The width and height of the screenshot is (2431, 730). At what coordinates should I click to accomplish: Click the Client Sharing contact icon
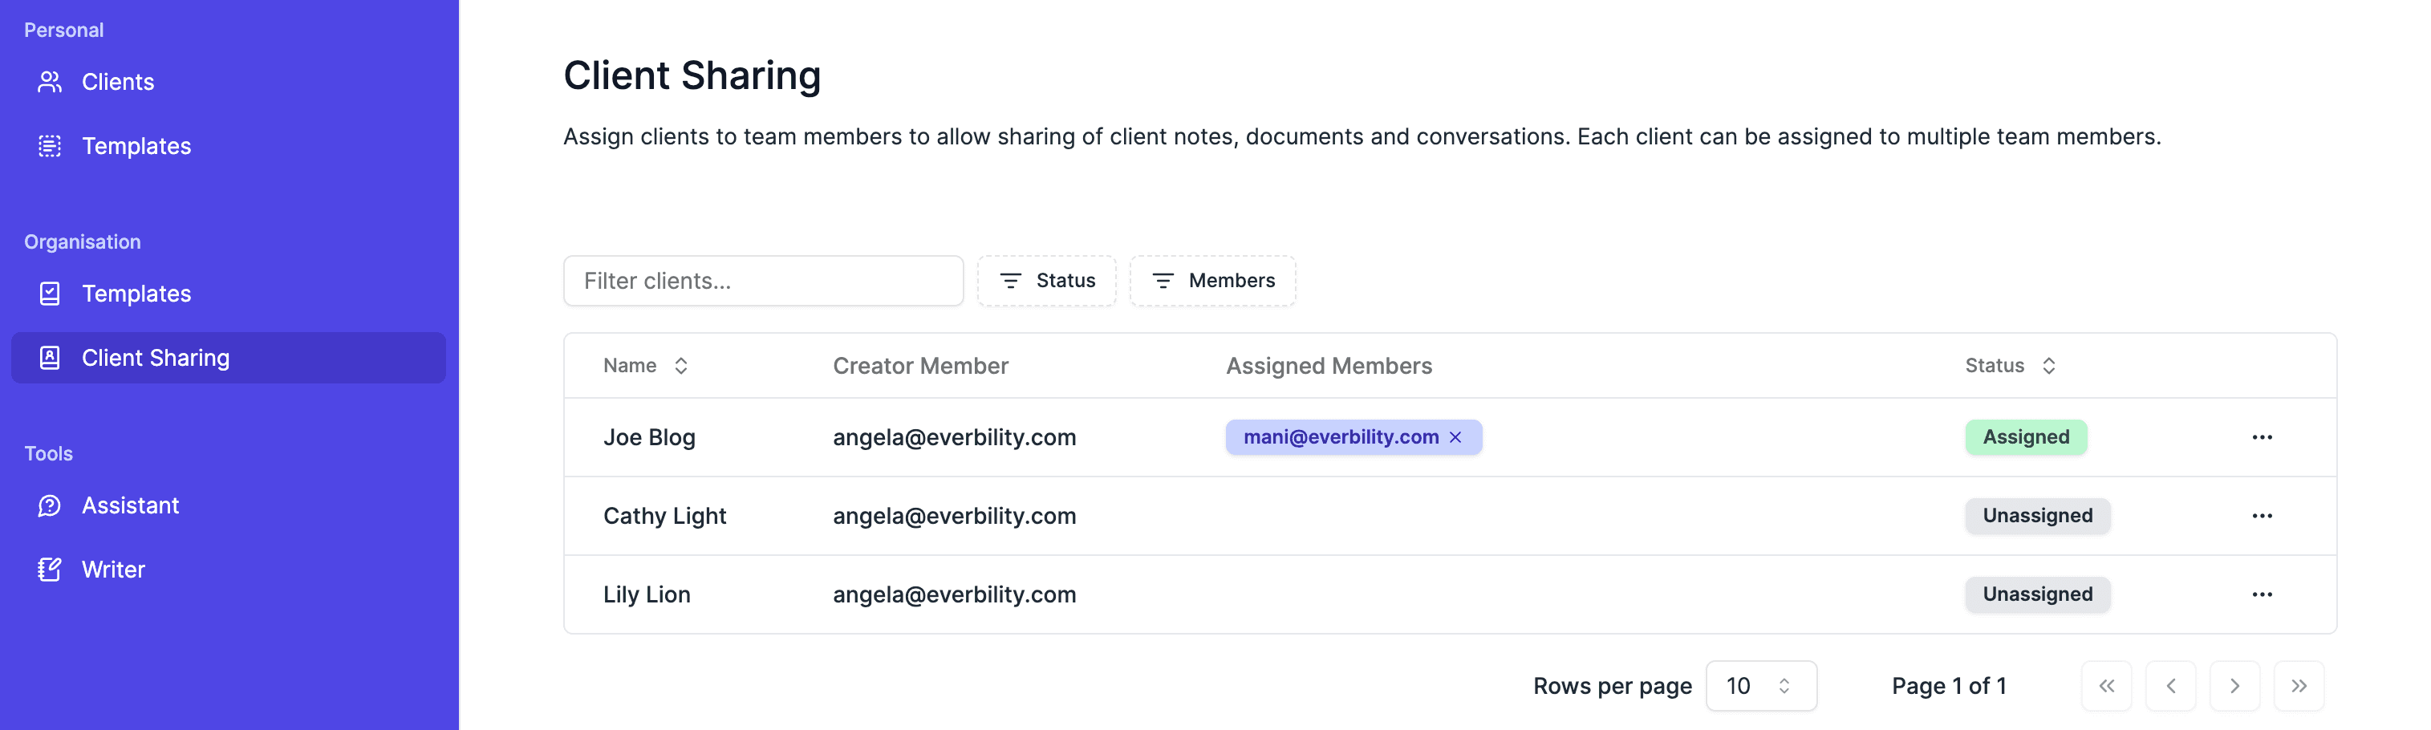point(49,358)
